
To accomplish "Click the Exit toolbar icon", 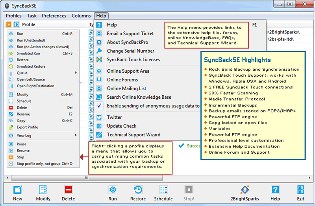I will point(300,190).
